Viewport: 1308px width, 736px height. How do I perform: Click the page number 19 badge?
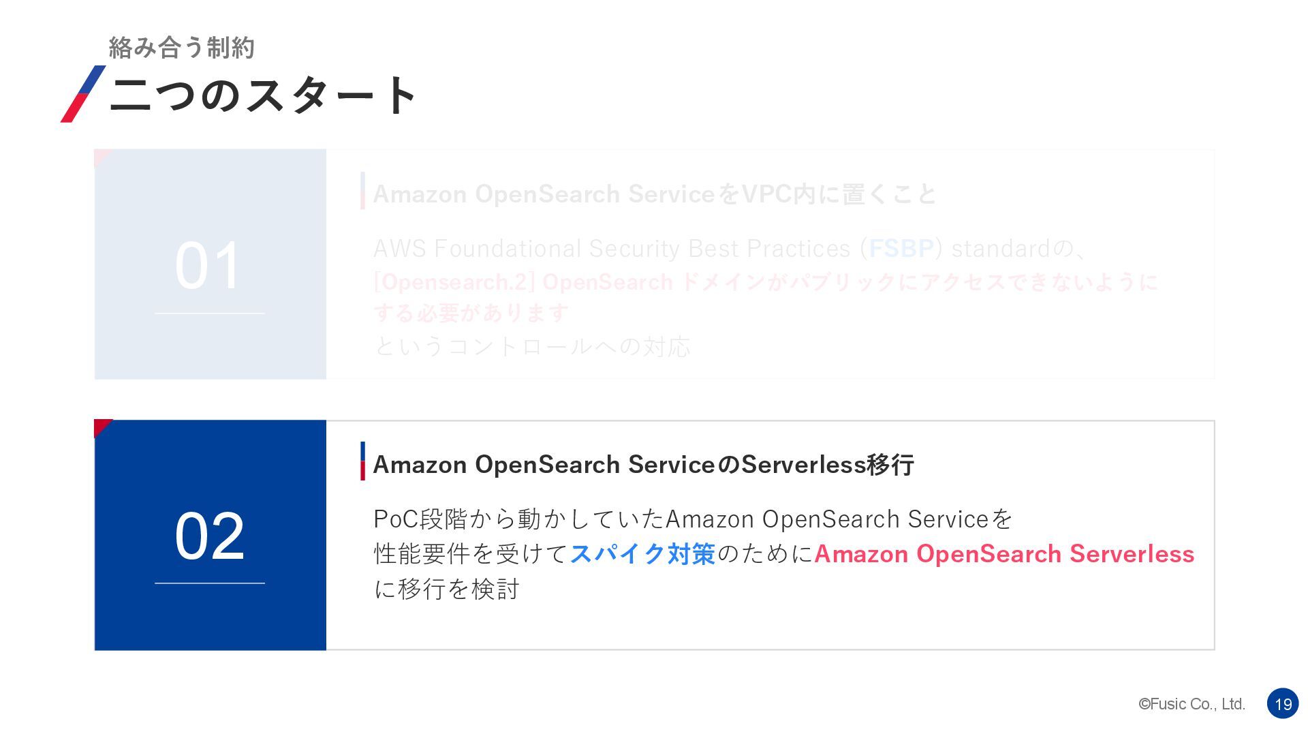point(1283,704)
